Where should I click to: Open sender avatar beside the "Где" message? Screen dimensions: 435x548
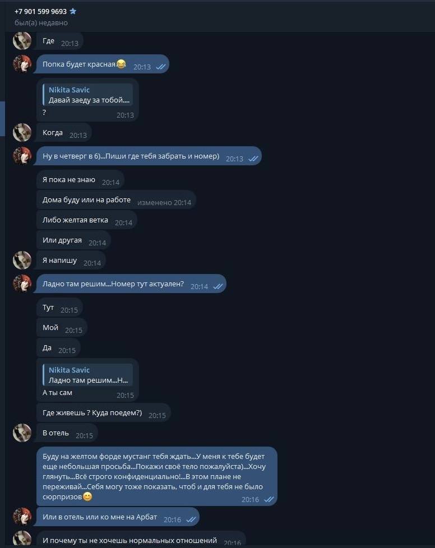click(22, 41)
